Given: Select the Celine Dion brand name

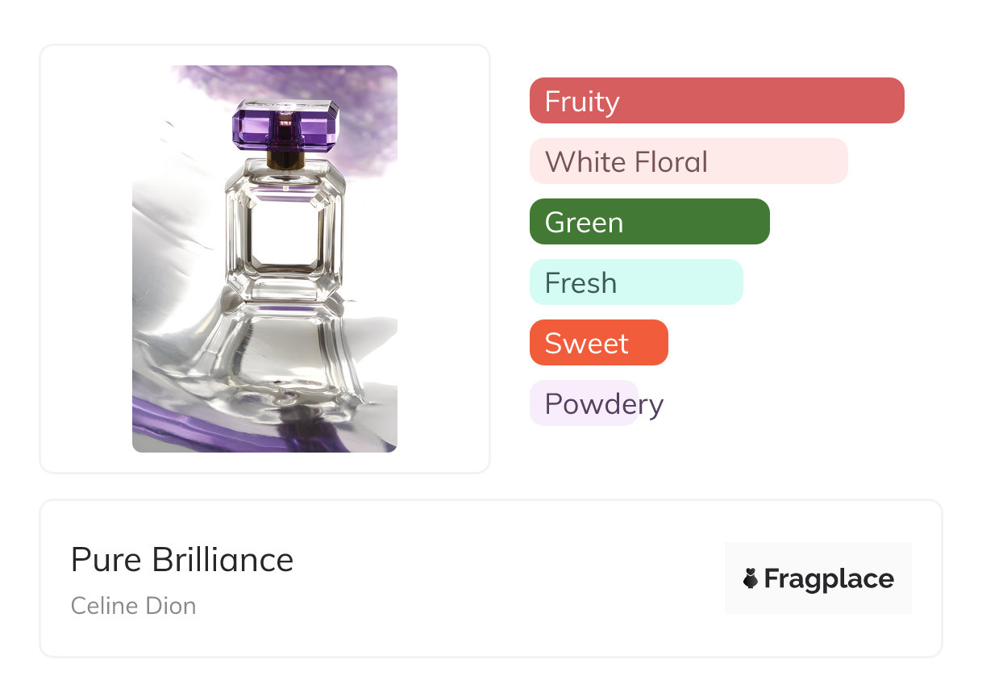Looking at the screenshot, I should (134, 605).
